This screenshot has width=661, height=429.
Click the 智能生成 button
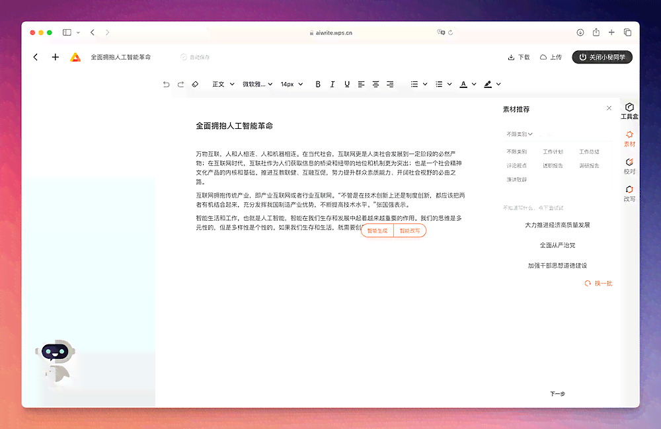click(x=377, y=231)
